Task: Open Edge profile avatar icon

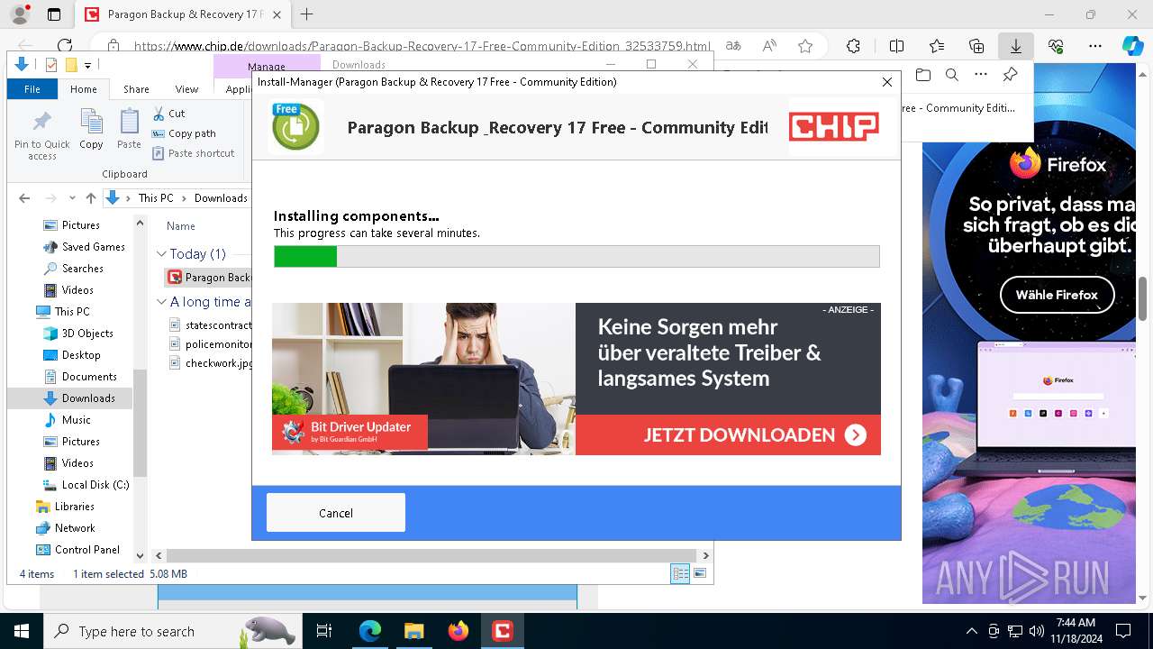Action: (x=20, y=14)
